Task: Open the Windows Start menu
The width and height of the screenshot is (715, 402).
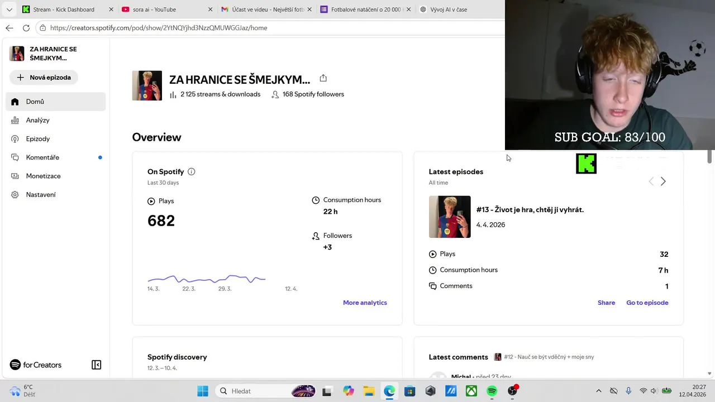Action: [203, 391]
